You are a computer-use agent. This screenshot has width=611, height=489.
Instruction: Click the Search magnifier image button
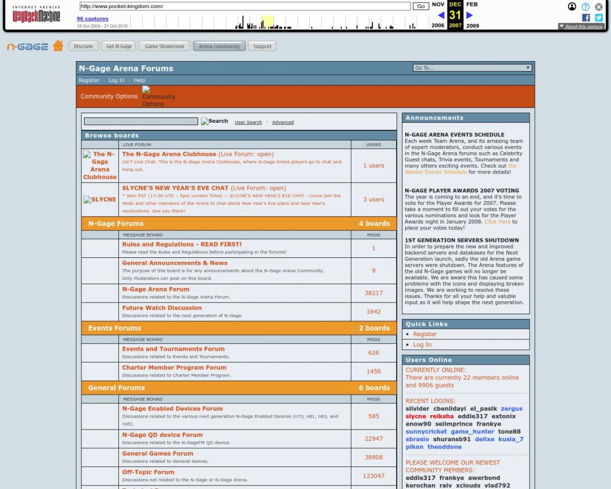tap(214, 121)
